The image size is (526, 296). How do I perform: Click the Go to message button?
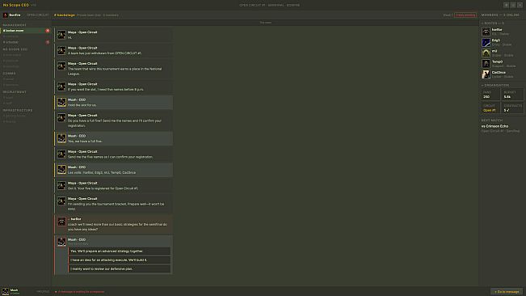pyautogui.click(x=507, y=292)
